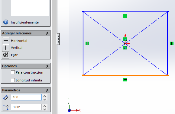This screenshot has width=175, height=114.
Task: Decrease the angle value with down arrow
Action: pos(45,109)
